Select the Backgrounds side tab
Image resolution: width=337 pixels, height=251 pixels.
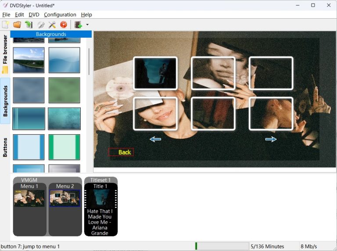[x=5, y=101]
